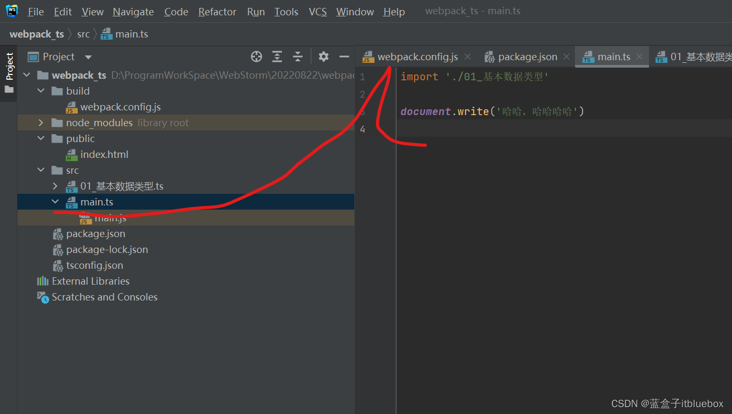The height and width of the screenshot is (414, 732).
Task: Select 01_基本数据类型.ts in project tree
Action: (186, 186)
